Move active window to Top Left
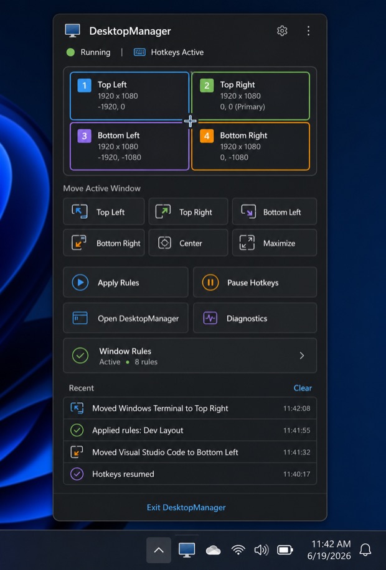The width and height of the screenshot is (386, 570). click(x=104, y=211)
